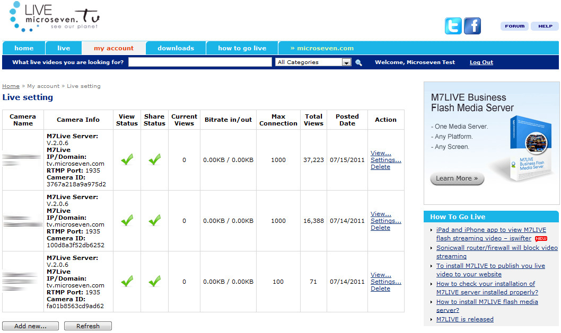Open To install M7LIVE to publish link
The width and height of the screenshot is (561, 333).
(x=490, y=270)
